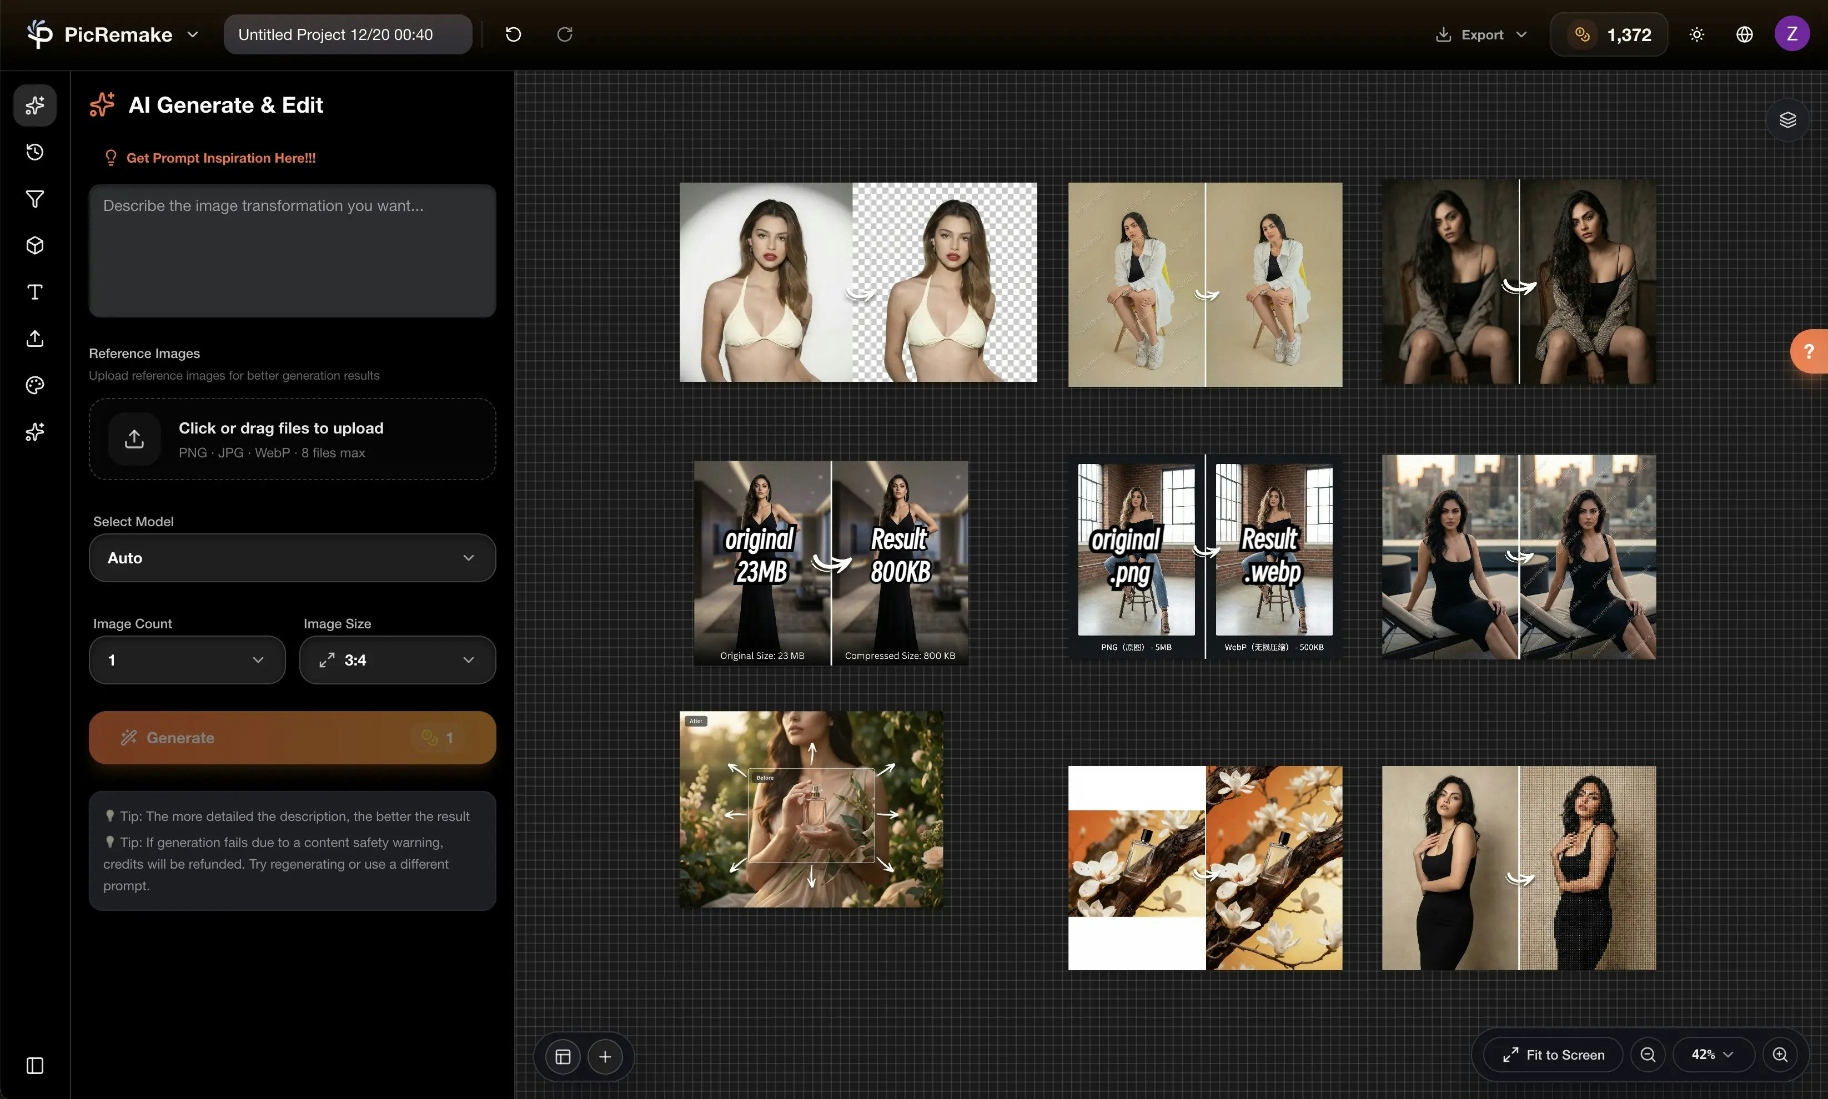The height and width of the screenshot is (1099, 1828).
Task: Open the Select Model Auto dropdown
Action: click(292, 558)
